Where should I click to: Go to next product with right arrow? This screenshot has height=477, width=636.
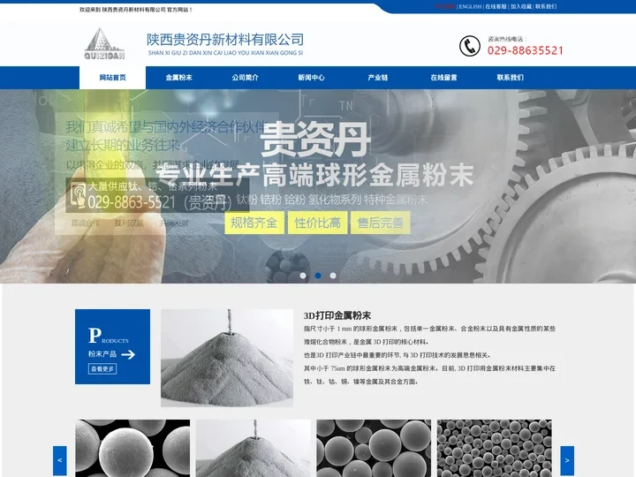567,461
